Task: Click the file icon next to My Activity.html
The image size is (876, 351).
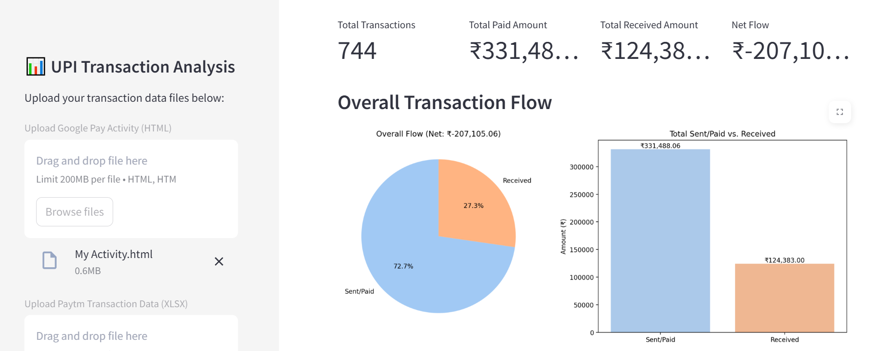Action: click(x=49, y=261)
